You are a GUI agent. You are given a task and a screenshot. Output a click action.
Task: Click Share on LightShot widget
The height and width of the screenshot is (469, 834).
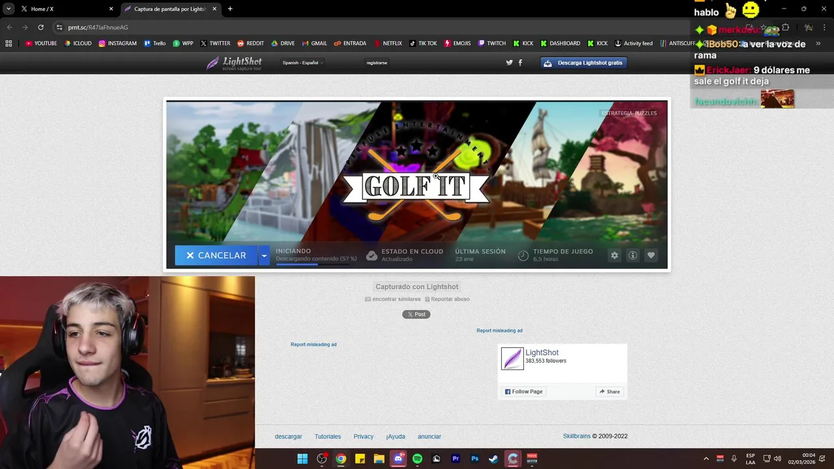610,391
